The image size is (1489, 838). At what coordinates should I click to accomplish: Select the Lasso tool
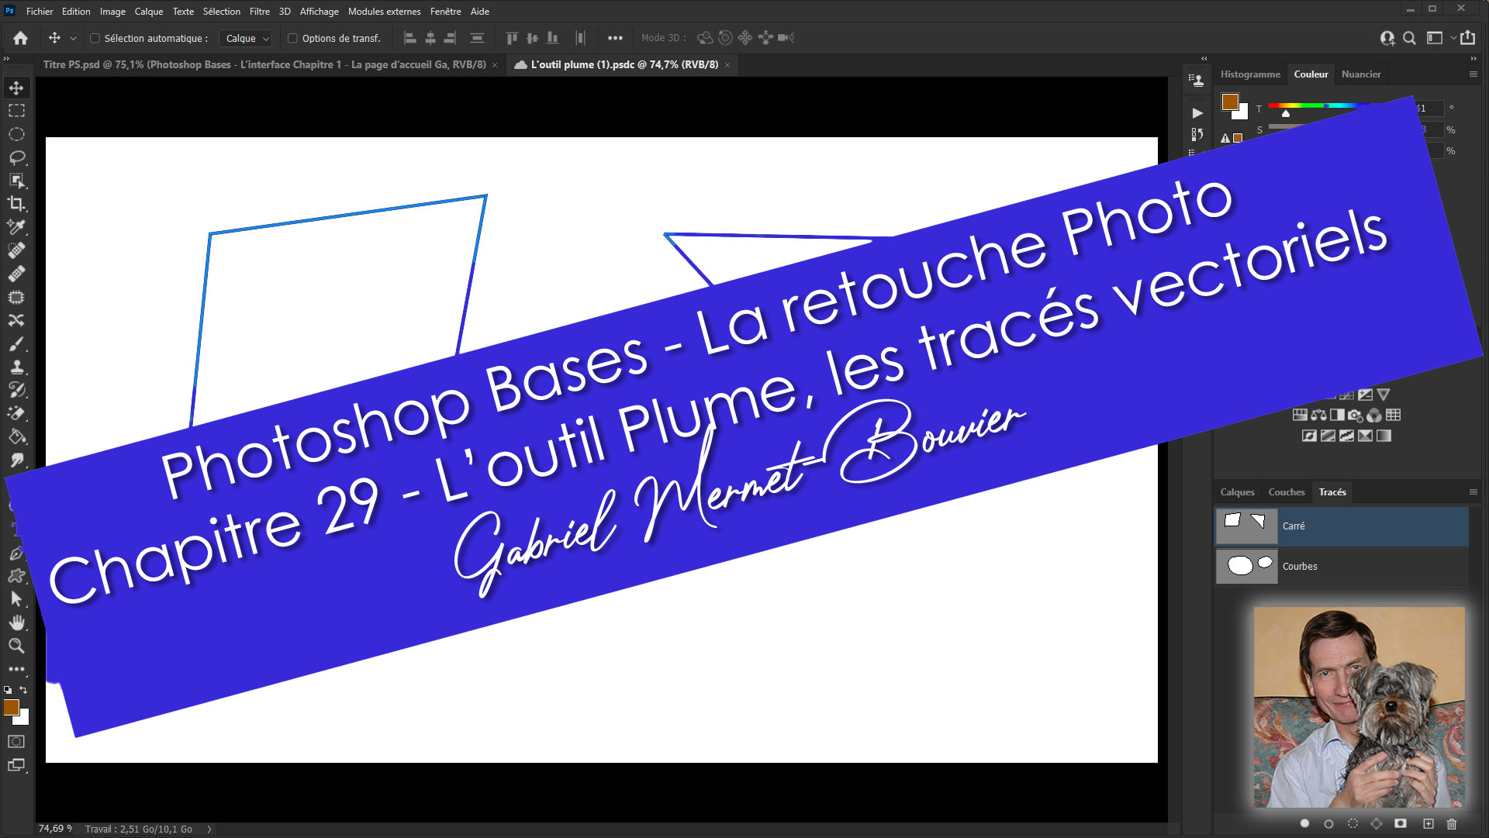click(16, 157)
